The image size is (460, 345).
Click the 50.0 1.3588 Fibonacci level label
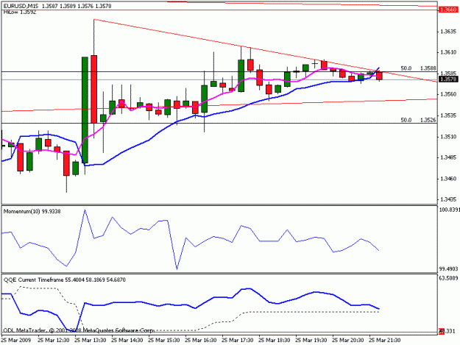418,68
